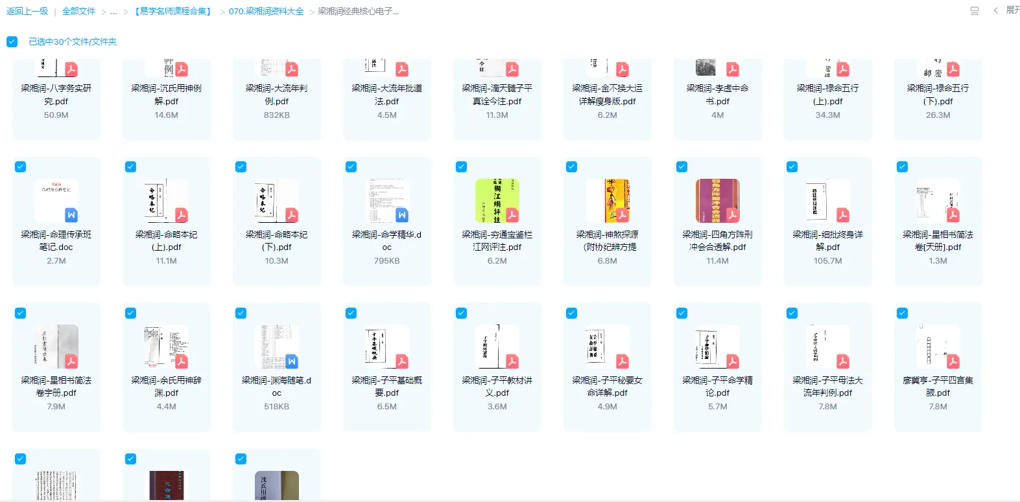Uncheck the 梁湘润-命学精华.doc checkbox
This screenshot has width=1020, height=502.
351,166
